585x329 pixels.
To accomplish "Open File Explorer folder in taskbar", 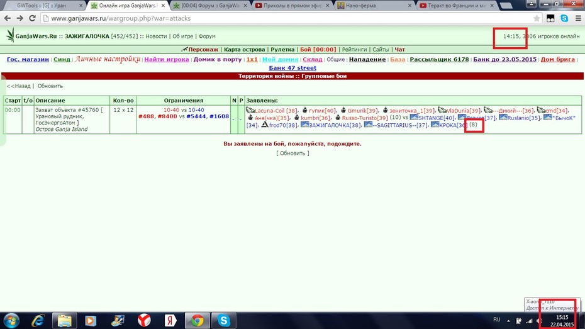I will 64,320.
